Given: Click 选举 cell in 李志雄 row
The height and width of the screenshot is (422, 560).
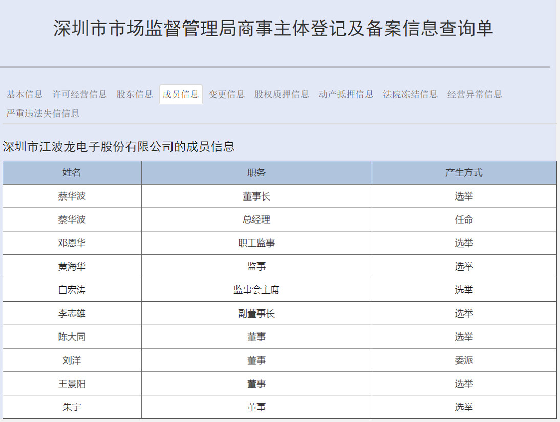Looking at the screenshot, I should [464, 314].
